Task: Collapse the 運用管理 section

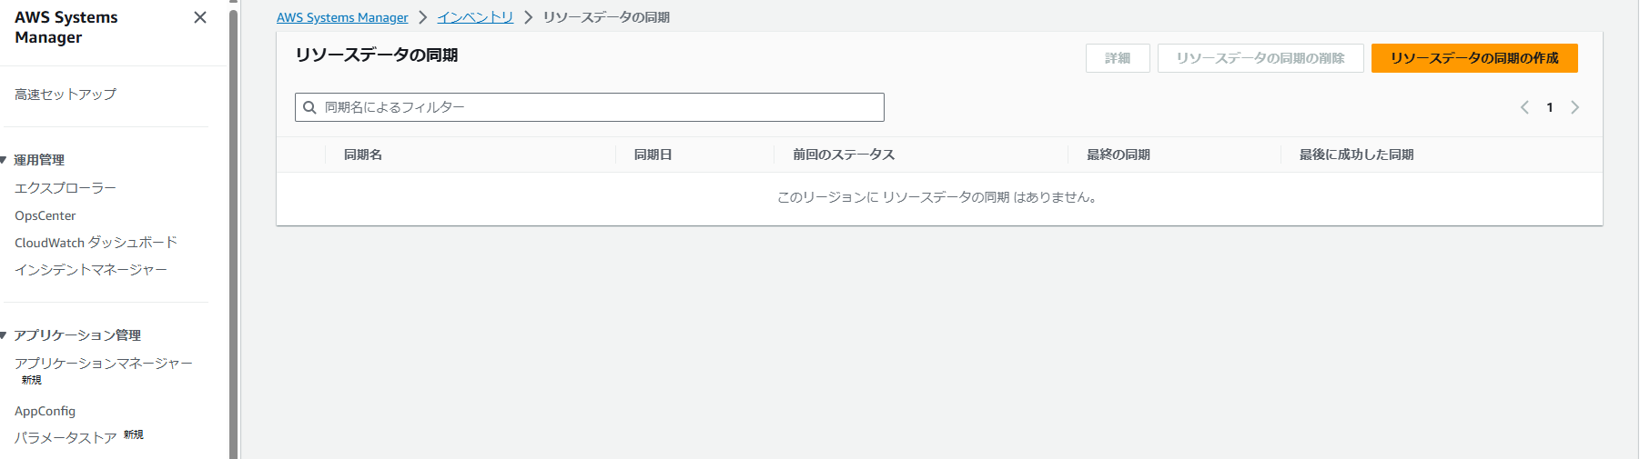Action: (x=5, y=160)
